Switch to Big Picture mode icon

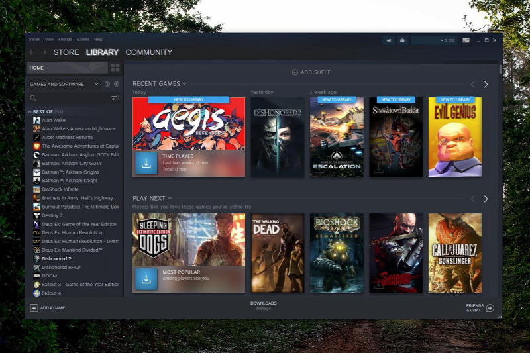coord(466,40)
